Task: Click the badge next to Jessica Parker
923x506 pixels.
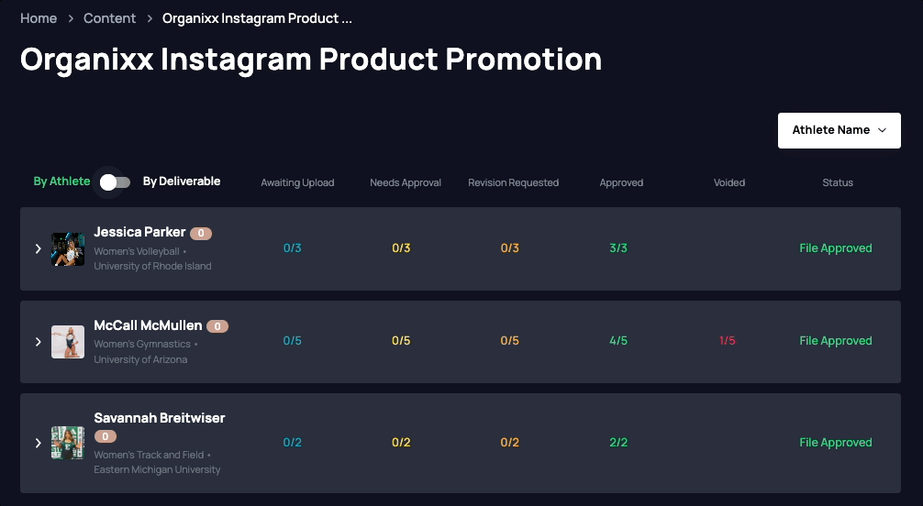Action: pos(201,233)
